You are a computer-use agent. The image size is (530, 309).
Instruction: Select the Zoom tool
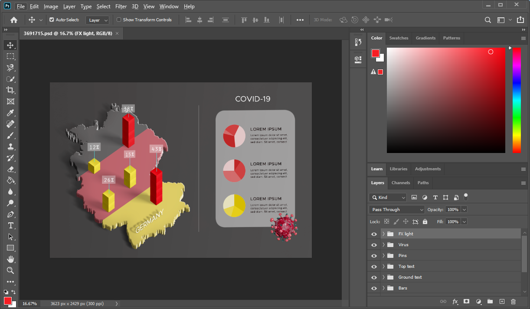[10, 270]
